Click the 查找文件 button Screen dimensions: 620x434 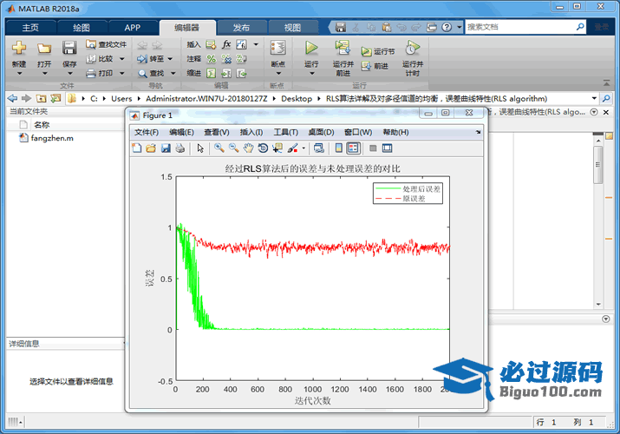coord(107,44)
